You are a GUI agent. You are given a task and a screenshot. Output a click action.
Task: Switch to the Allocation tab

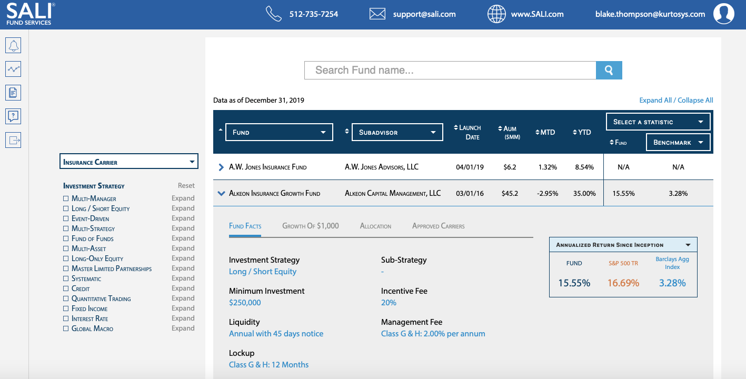click(375, 226)
